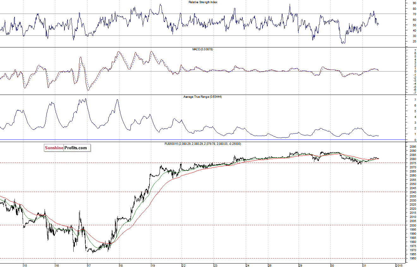This screenshot has width=417, height=267.
Task: Click the 90 level on the RSI scale
Action: pos(414,3)
